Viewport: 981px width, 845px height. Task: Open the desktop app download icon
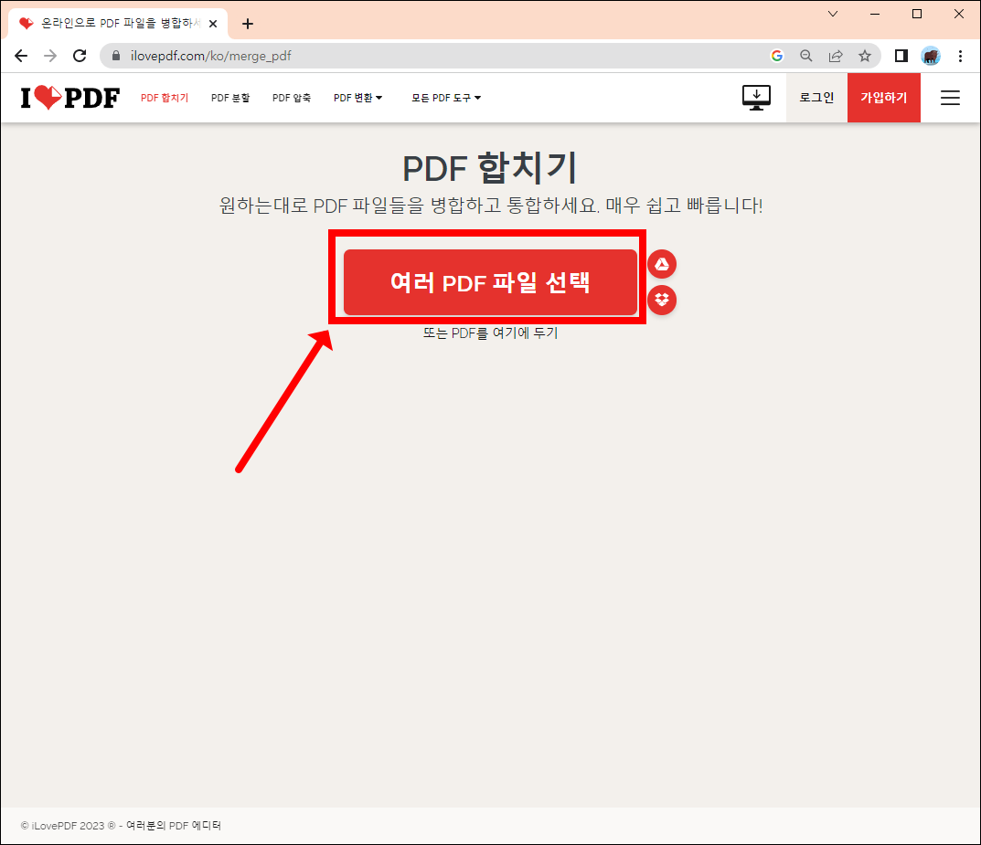coord(756,97)
